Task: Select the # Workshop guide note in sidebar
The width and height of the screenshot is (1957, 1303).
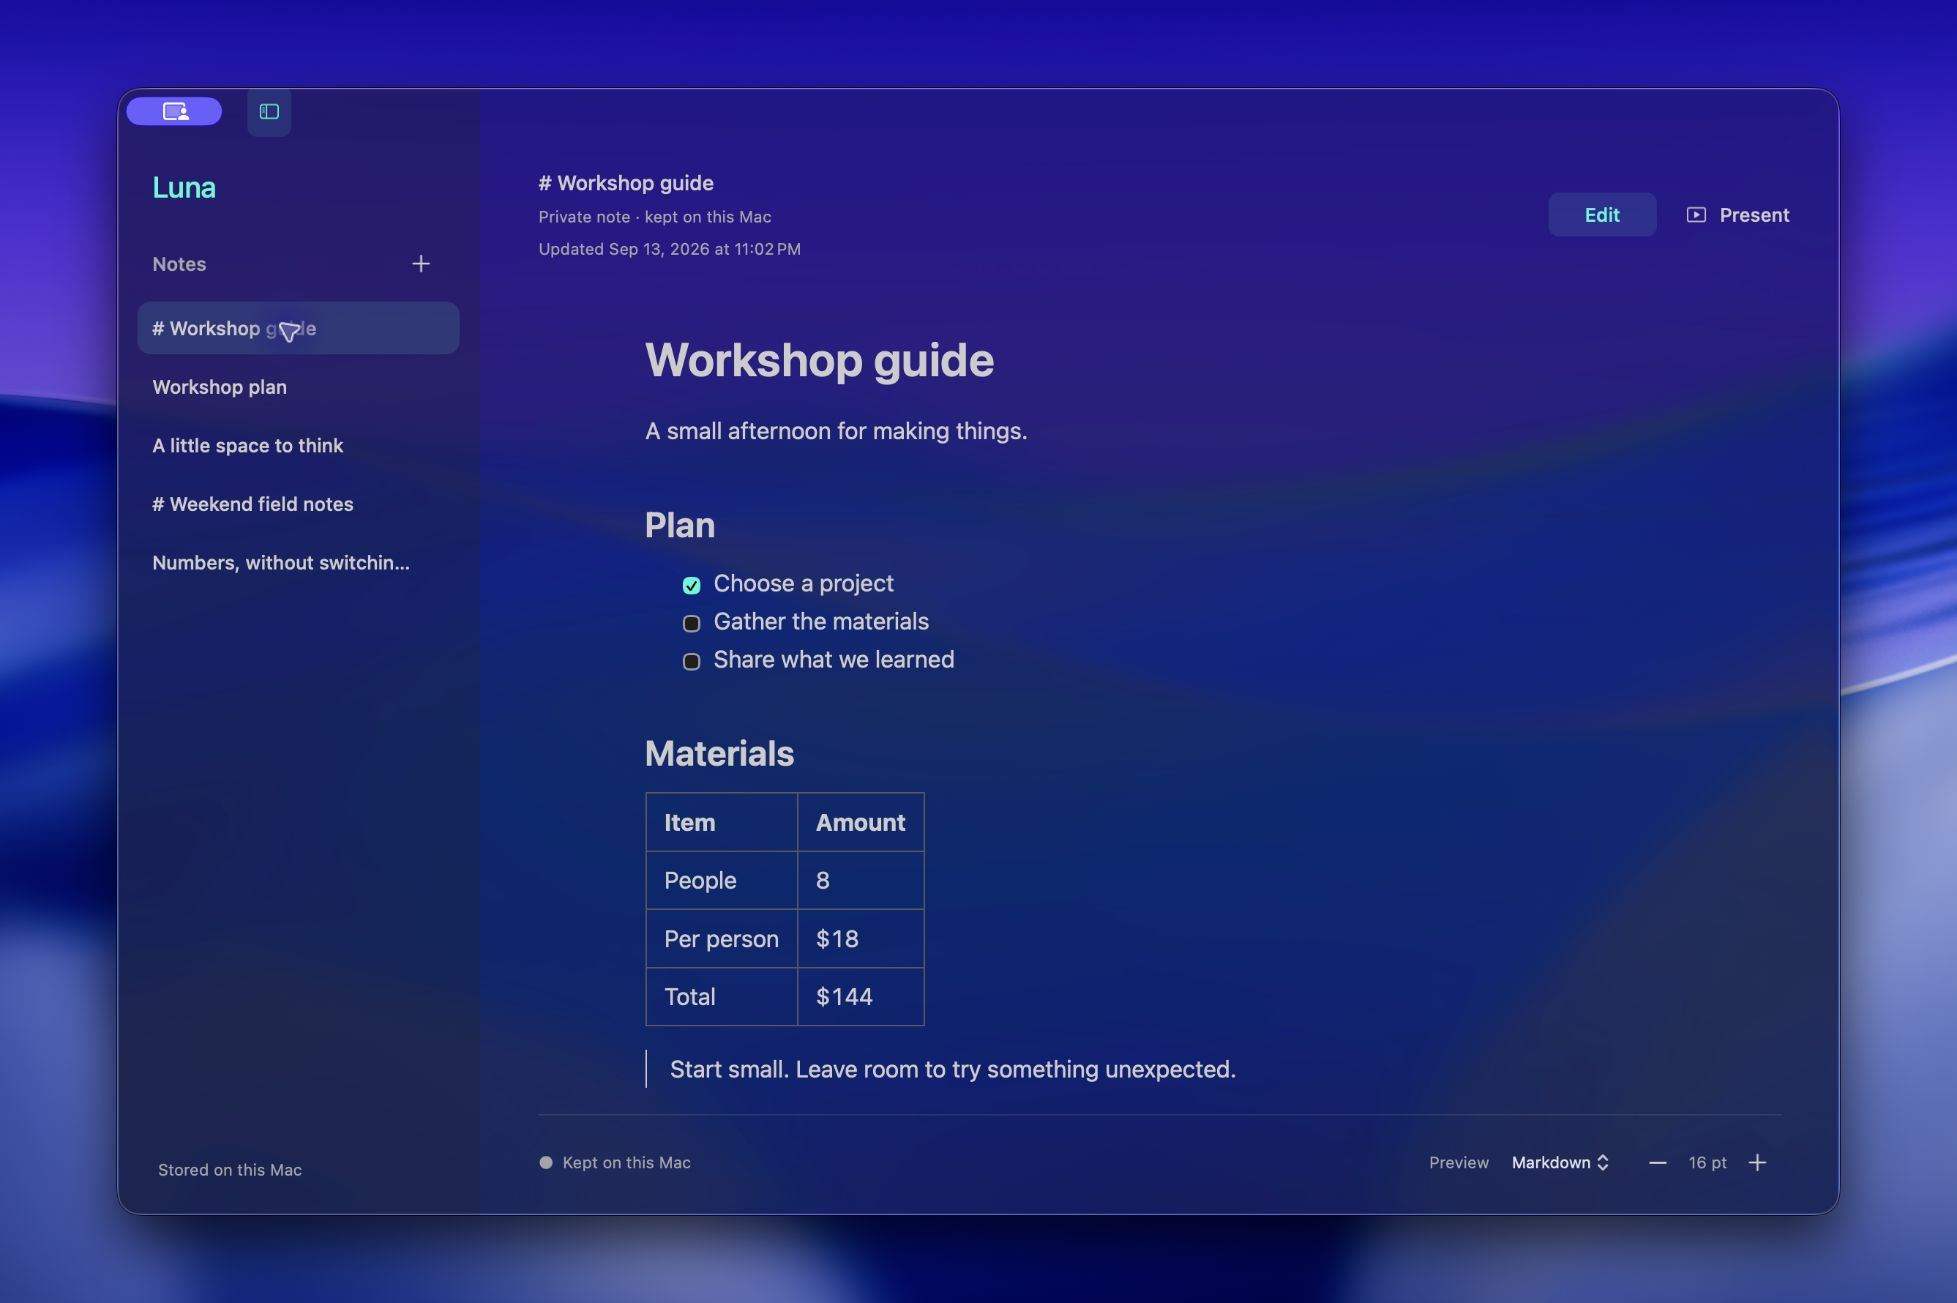Action: tap(298, 328)
